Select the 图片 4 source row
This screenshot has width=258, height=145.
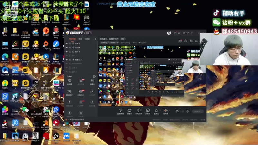[81, 52]
